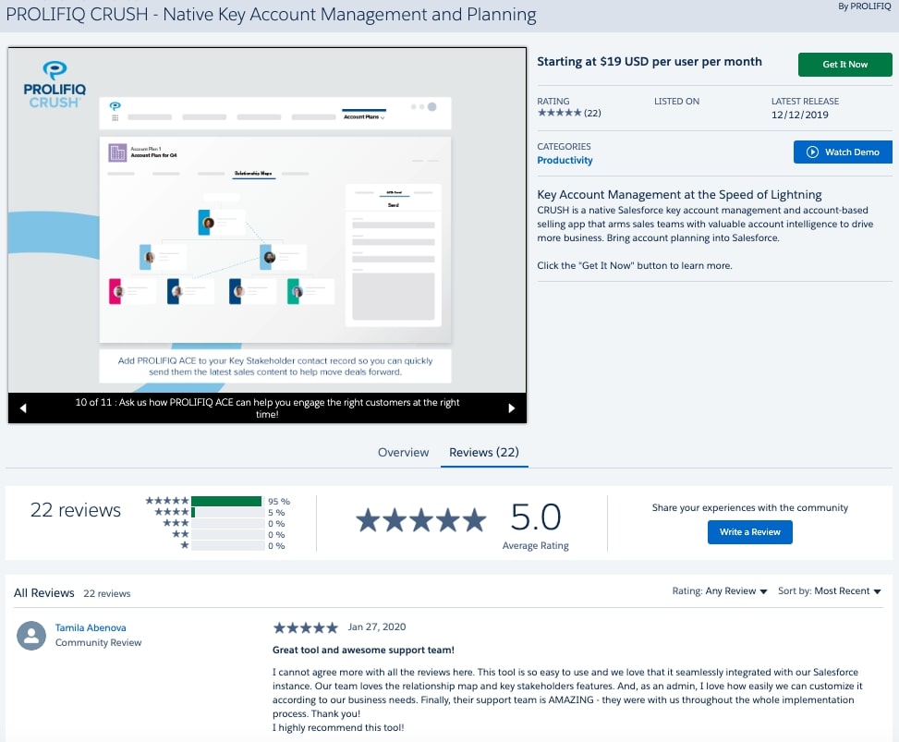Click the two-star rating row bar
The width and height of the screenshot is (899, 742).
[227, 534]
